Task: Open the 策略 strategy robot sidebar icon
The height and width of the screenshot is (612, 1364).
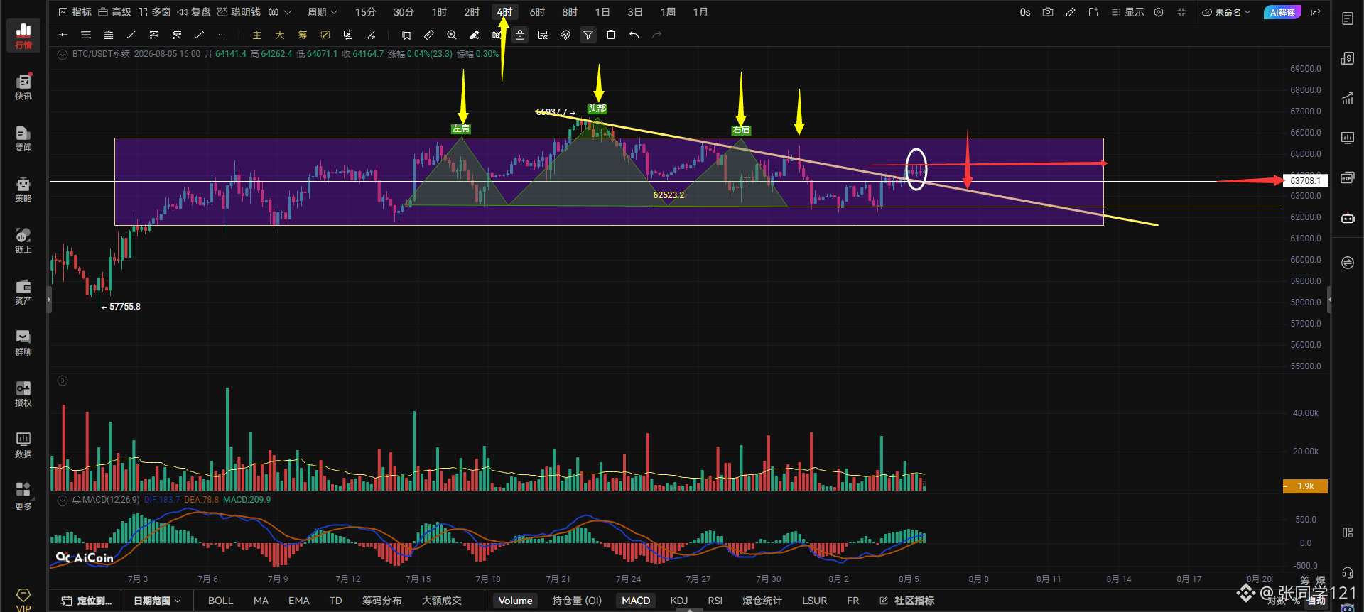Action: click(23, 189)
